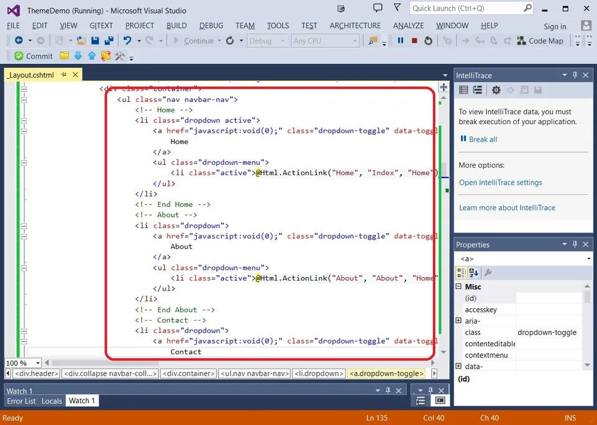Open the Debug configuration dropdown
The image size is (597, 425).
click(267, 41)
